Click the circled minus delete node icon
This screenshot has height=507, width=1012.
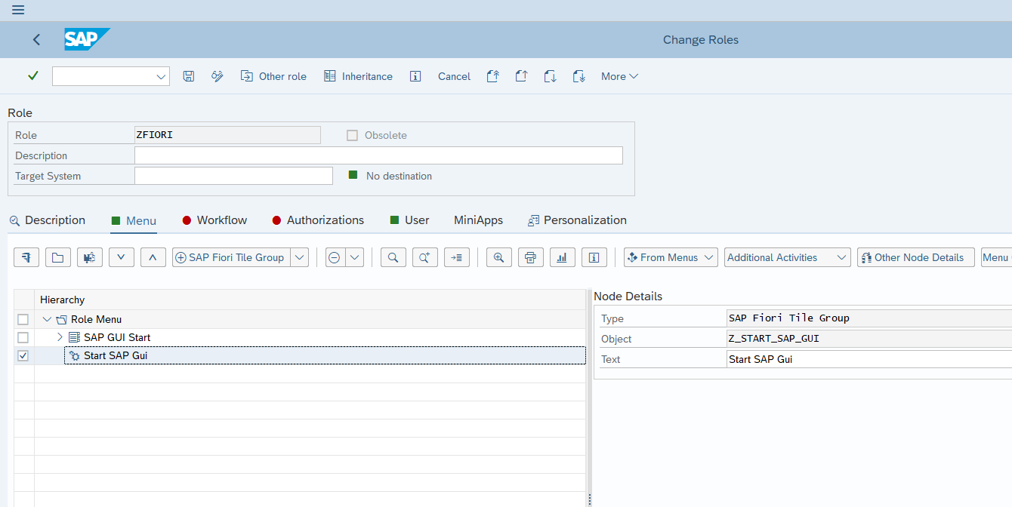click(335, 257)
